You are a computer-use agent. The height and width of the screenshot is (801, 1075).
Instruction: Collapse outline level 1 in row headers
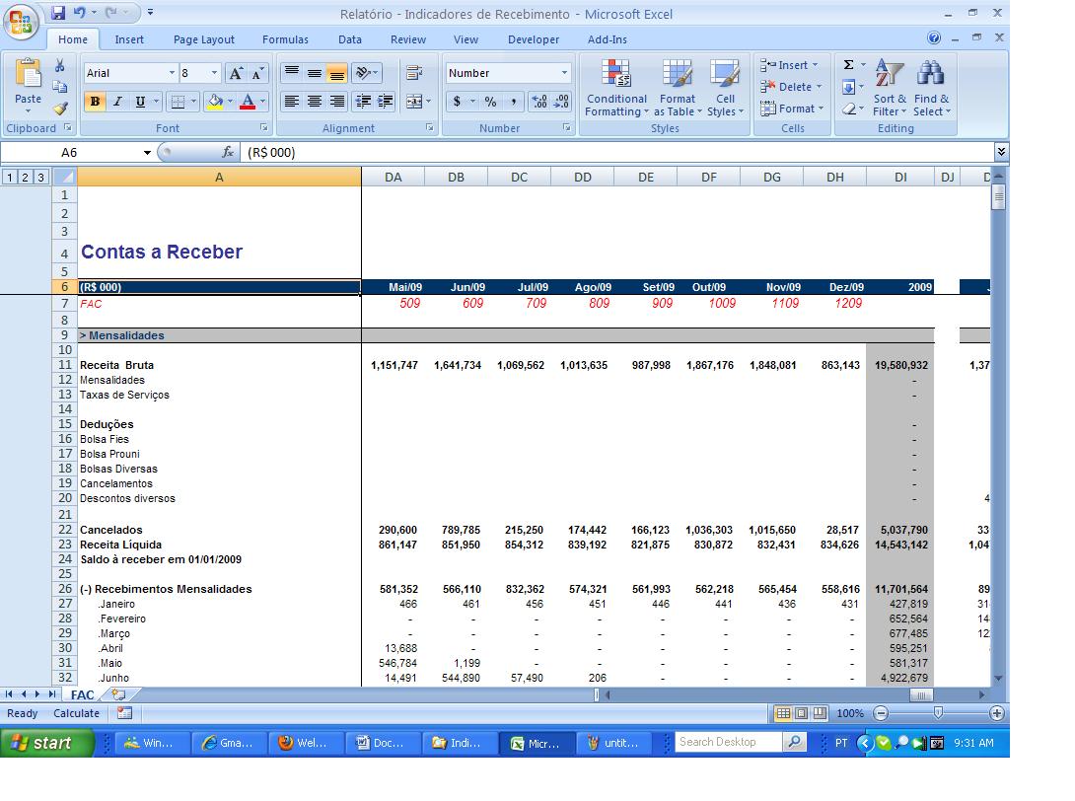(10, 177)
